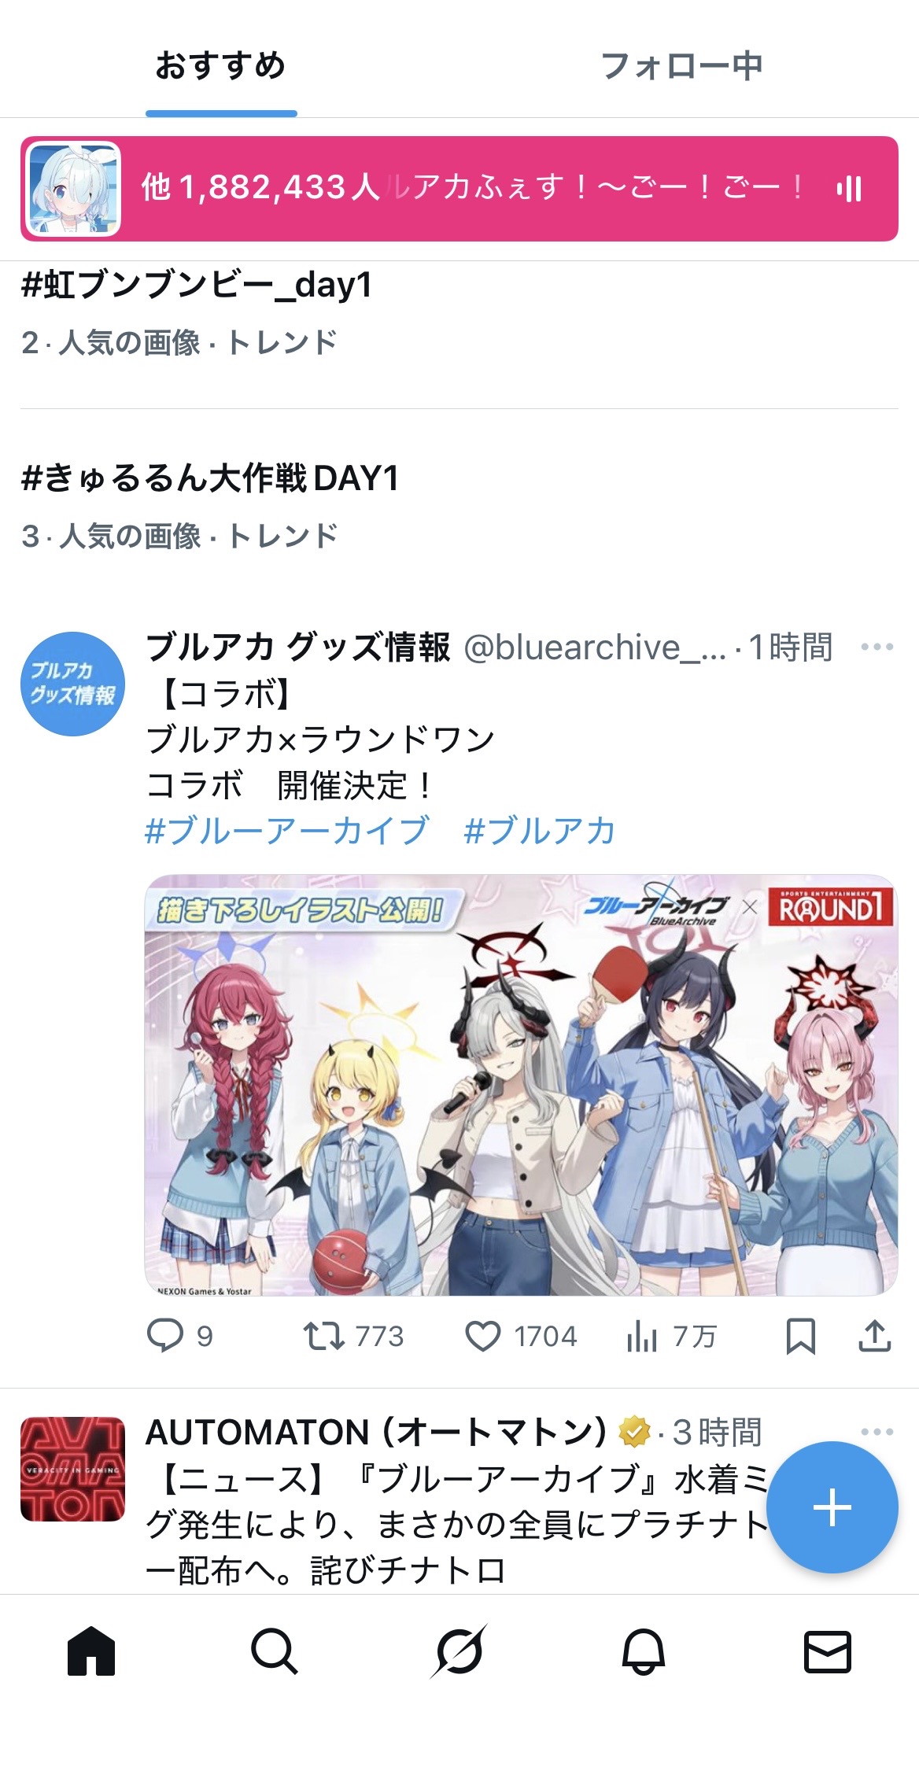Open the #ブルーアーカイブ hashtag link
The height and width of the screenshot is (1789, 919).
(287, 831)
